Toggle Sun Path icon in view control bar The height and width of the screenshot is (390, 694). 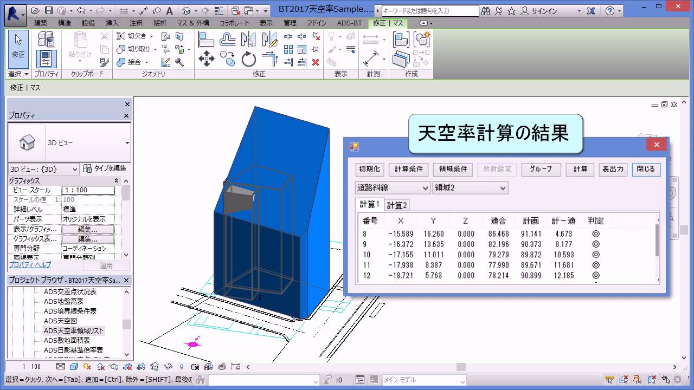86,367
